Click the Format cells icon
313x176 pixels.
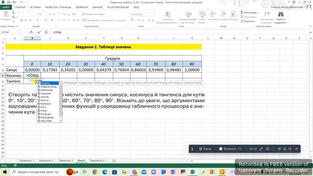(233, 14)
